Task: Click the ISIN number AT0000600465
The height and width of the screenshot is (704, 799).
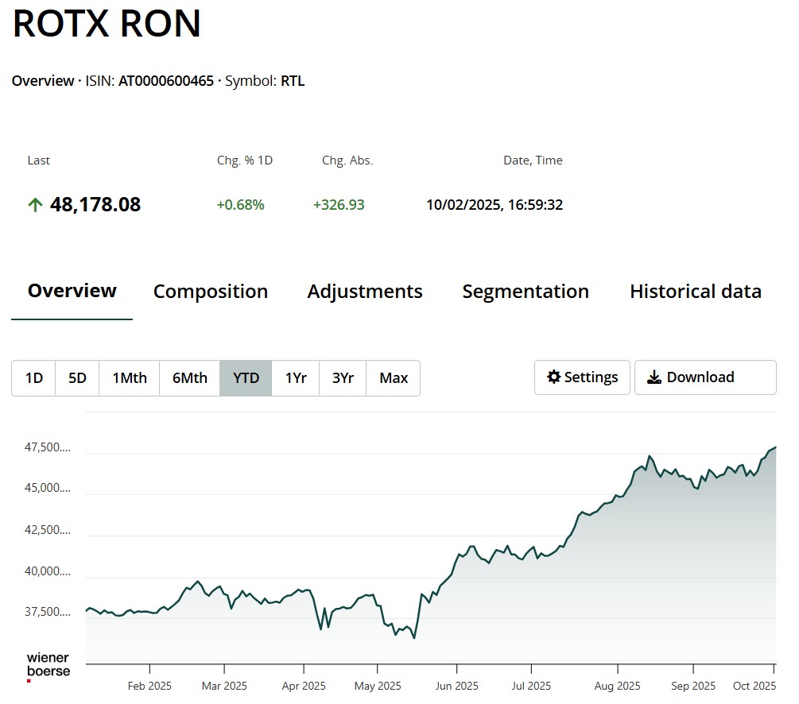Action: coord(166,81)
